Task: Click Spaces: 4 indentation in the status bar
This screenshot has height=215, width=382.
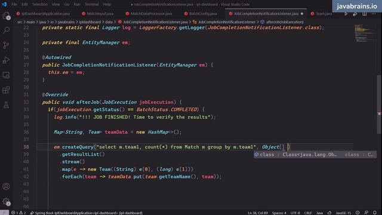Action: click(x=279, y=213)
